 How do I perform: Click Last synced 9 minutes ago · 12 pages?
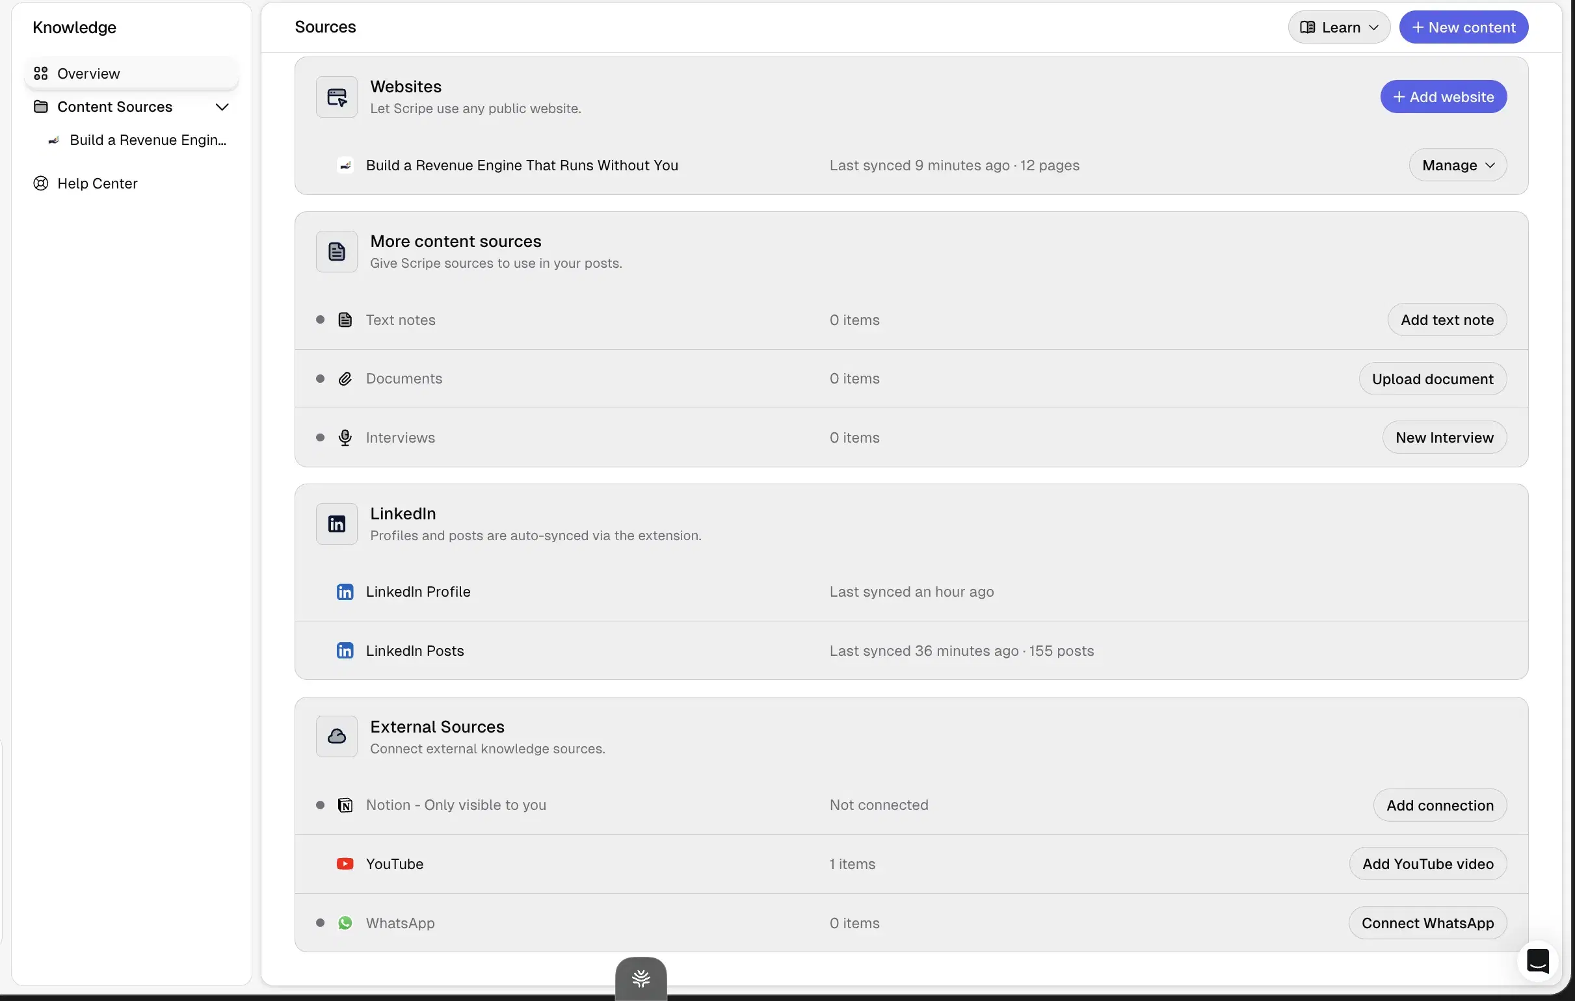(954, 165)
